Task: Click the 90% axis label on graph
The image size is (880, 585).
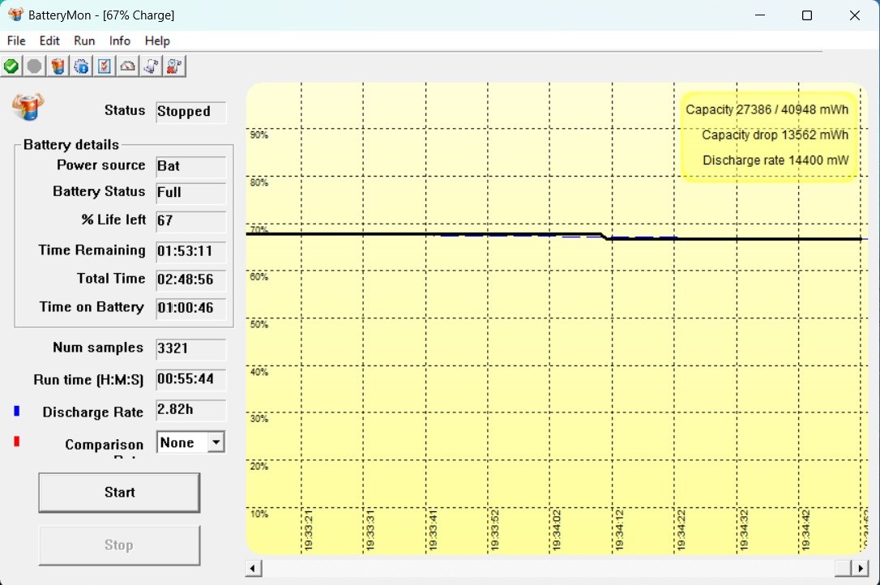Action: (x=259, y=135)
